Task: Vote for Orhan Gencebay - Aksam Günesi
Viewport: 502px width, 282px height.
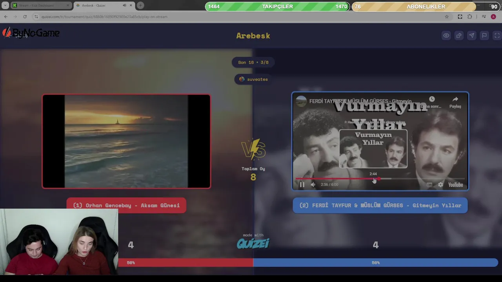Action: 126,205
